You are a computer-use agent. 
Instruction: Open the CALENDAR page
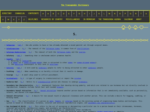click(x=128, y=19)
